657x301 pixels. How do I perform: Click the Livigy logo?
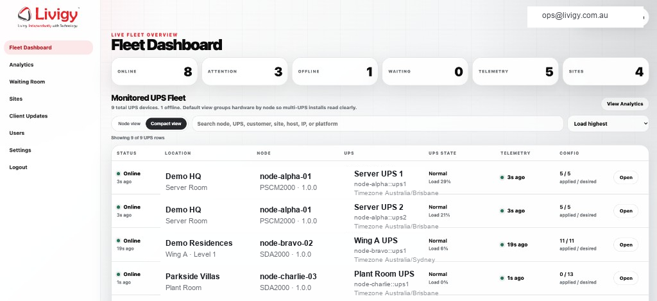pyautogui.click(x=48, y=17)
